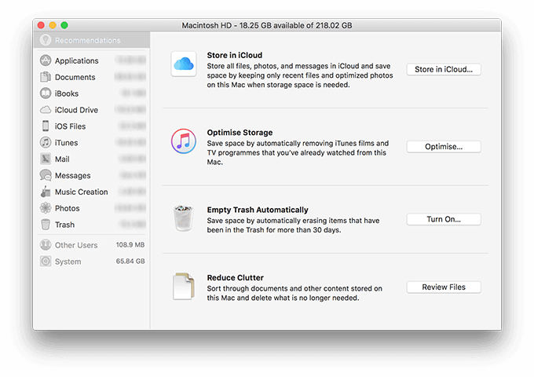Select the Photos pinwheel icon
This screenshot has width=534, height=377.
pos(46,208)
